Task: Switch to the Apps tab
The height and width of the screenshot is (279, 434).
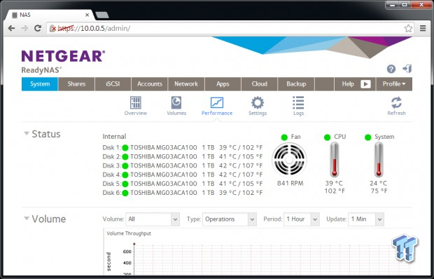Action: coord(223,84)
